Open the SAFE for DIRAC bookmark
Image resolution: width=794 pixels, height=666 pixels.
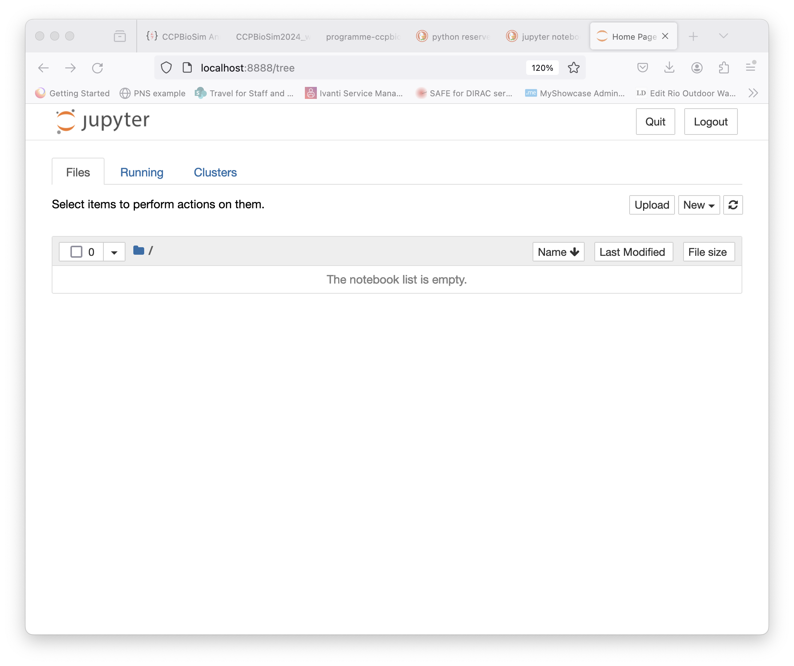464,93
